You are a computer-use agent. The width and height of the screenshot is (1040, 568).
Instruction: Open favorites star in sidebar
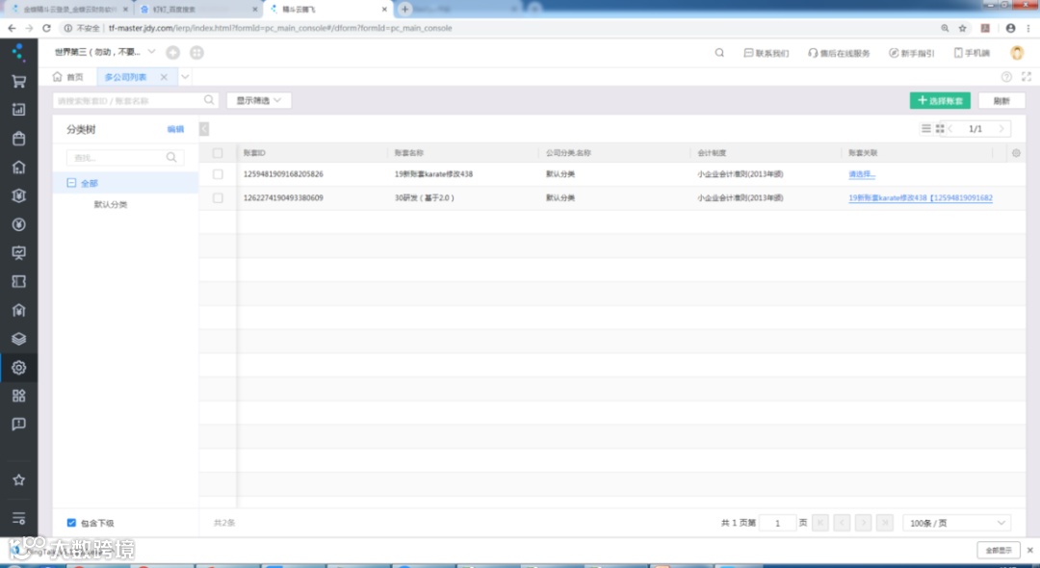coord(18,479)
